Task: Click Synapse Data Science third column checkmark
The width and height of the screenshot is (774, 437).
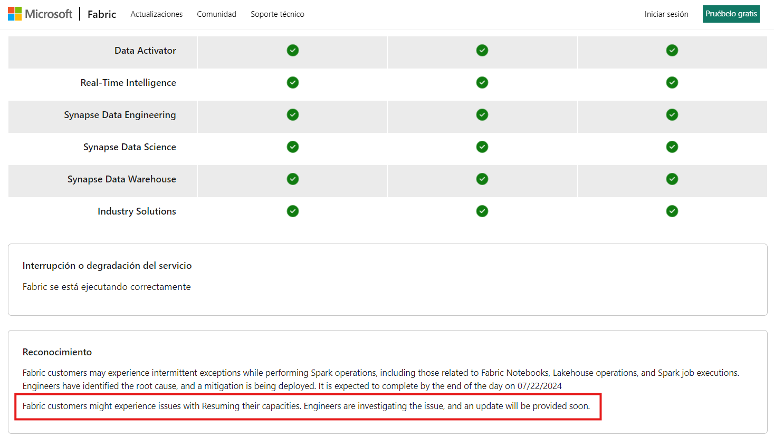Action: [672, 147]
